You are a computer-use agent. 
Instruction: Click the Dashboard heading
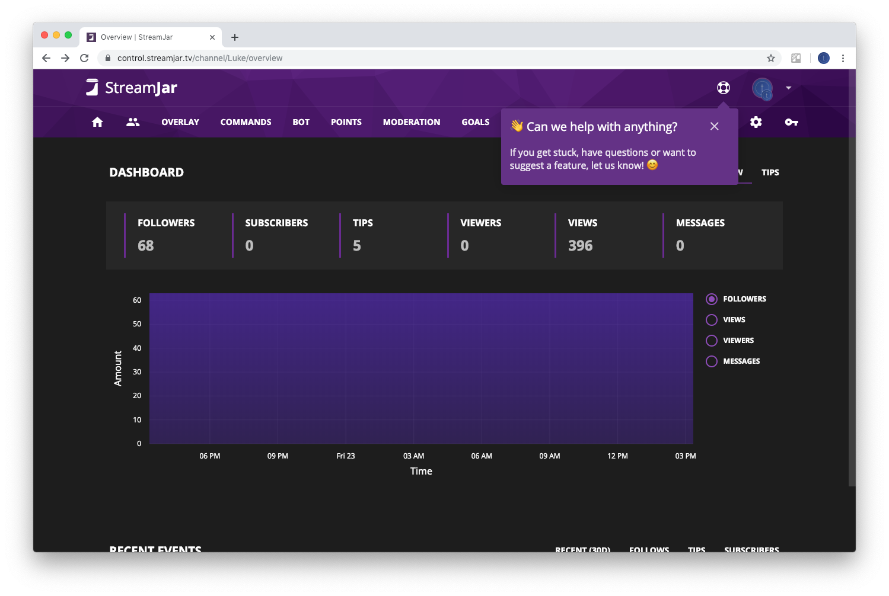pyautogui.click(x=146, y=172)
